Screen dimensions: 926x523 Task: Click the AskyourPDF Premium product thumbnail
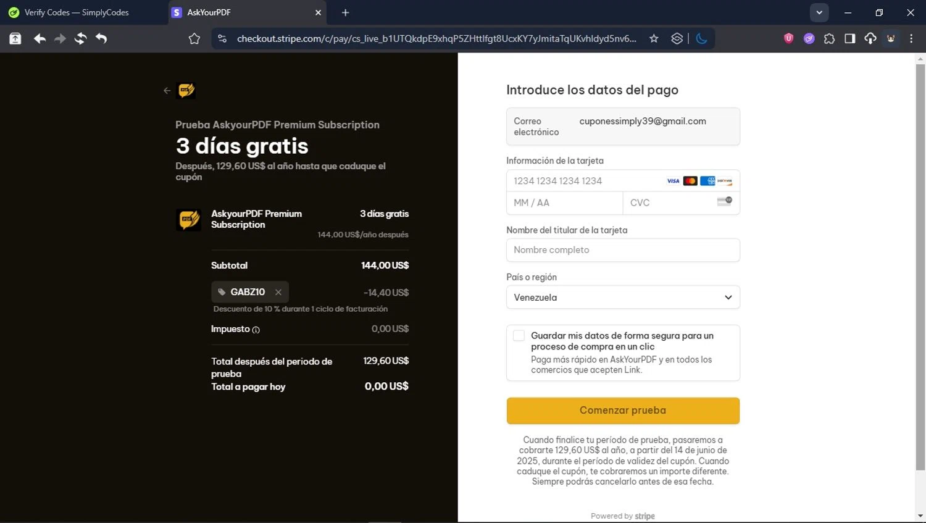pos(188,220)
